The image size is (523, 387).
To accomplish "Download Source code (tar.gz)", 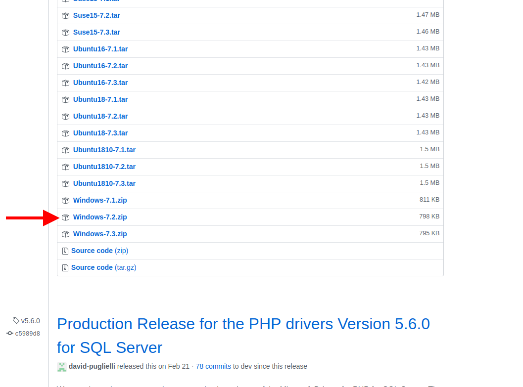I will pos(104,267).
